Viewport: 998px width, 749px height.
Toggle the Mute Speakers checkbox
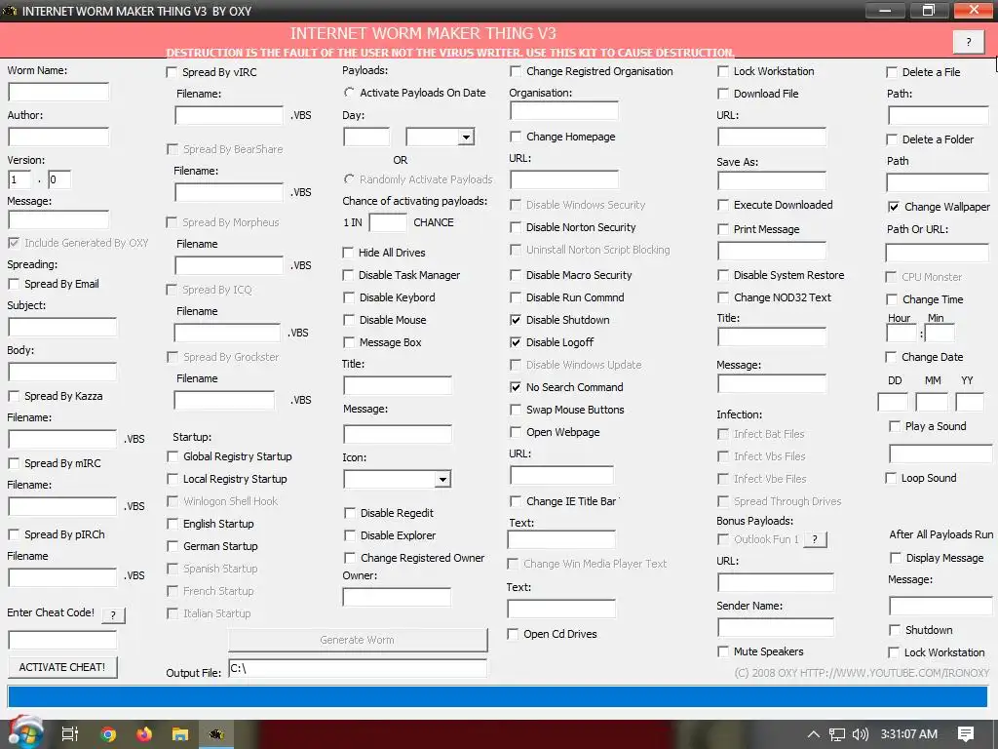(x=723, y=651)
